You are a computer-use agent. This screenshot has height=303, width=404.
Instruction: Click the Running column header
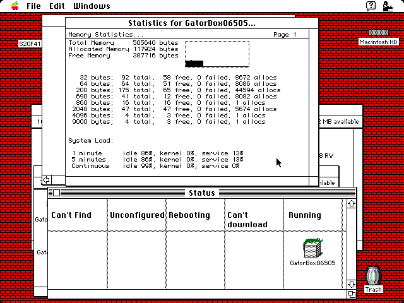coord(305,215)
